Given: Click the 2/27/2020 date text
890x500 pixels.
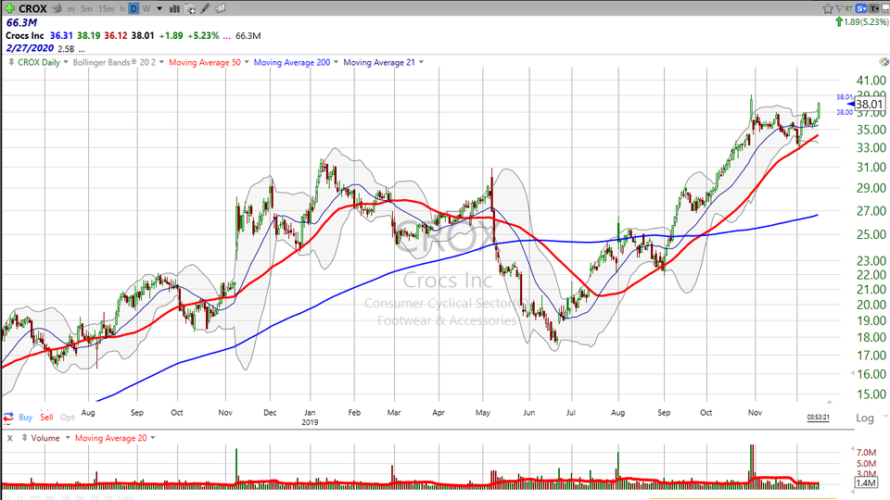Looking at the screenshot, I should point(30,48).
